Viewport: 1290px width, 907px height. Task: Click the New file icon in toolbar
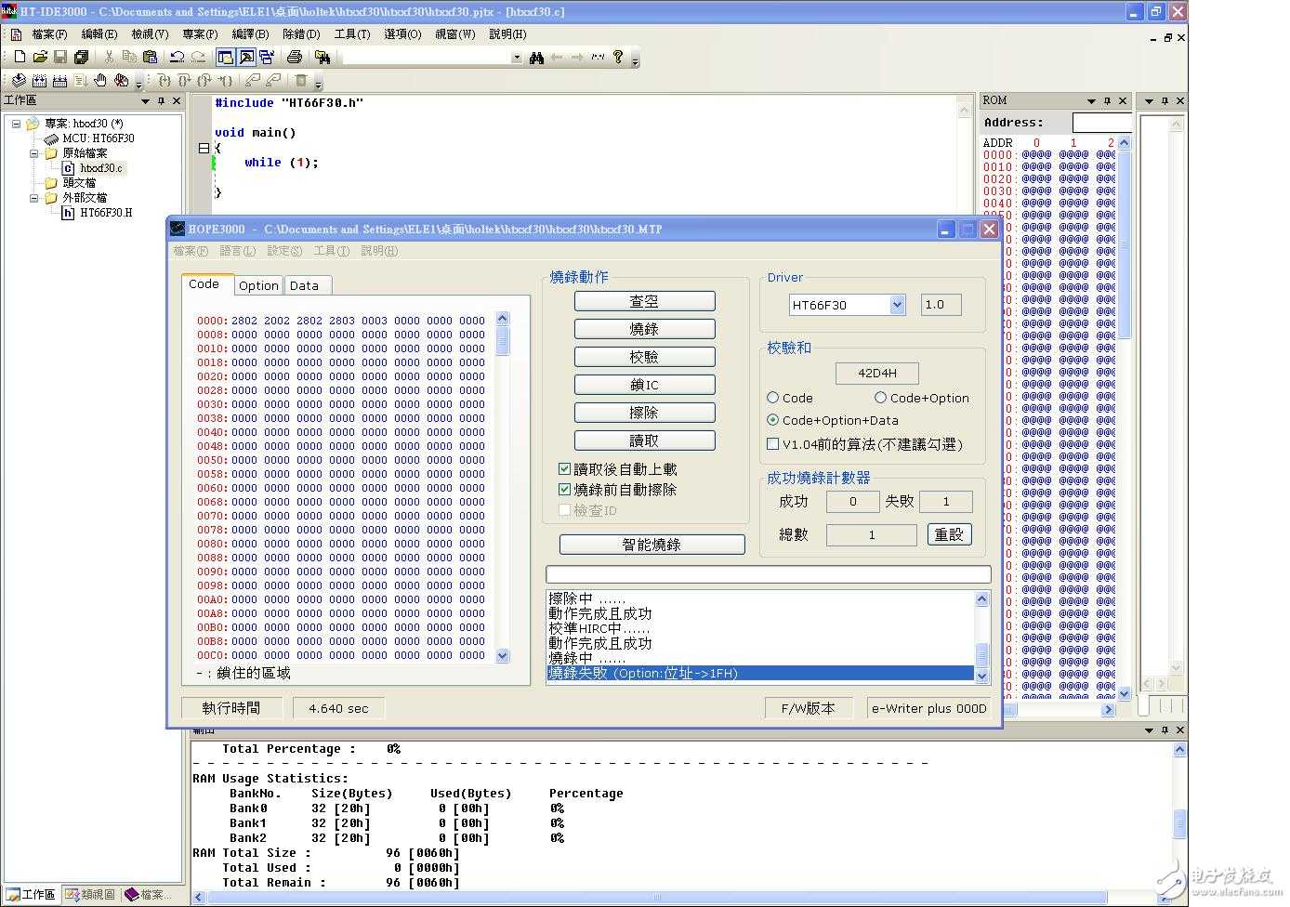(20, 58)
